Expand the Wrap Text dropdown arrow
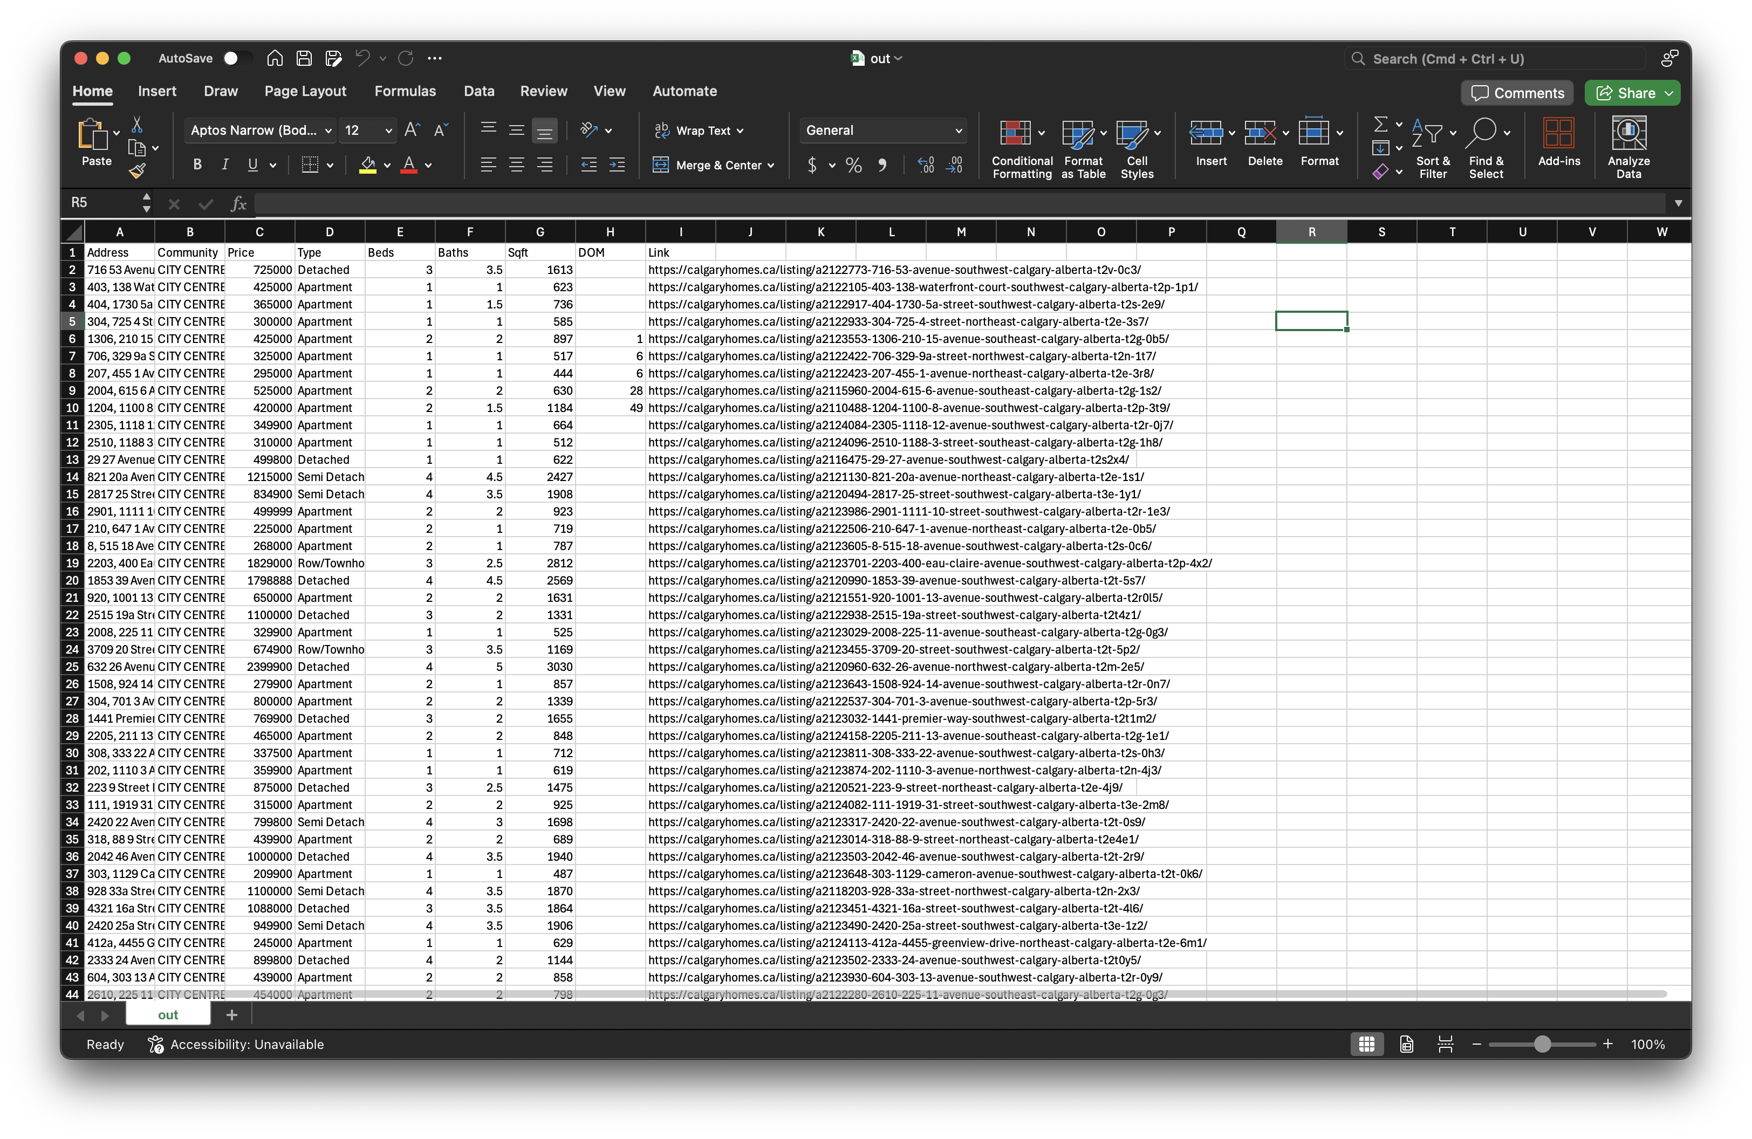 pyautogui.click(x=740, y=131)
